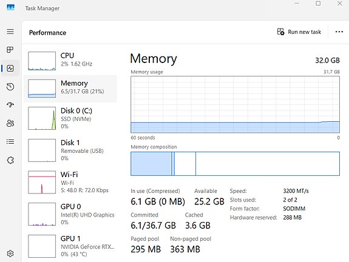Select the Disk 1 Removable USB item
Image resolution: width=349 pixels, height=262 pixels.
pyautogui.click(x=70, y=150)
